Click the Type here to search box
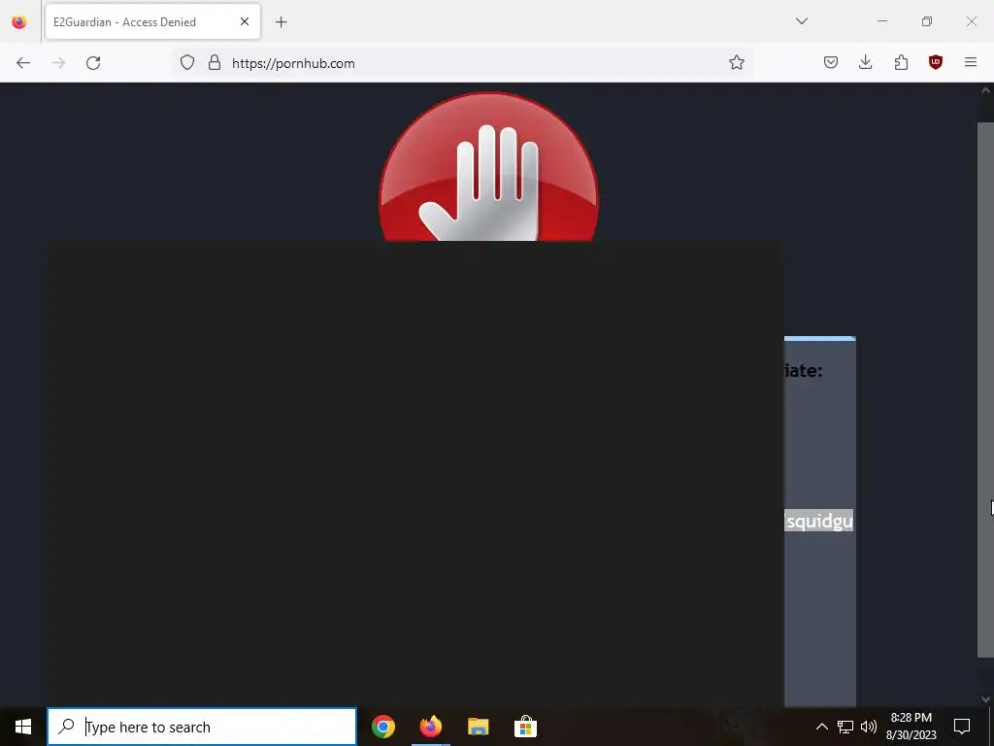Viewport: 994px width, 746px height. [202, 727]
